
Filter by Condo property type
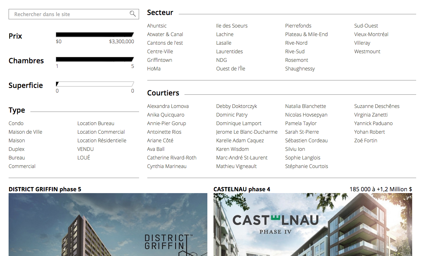pyautogui.click(x=16, y=123)
